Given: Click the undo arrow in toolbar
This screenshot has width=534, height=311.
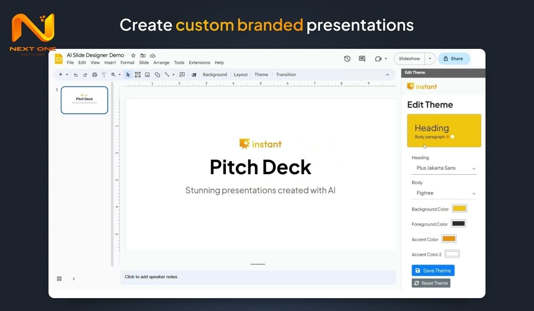Looking at the screenshot, I should tap(76, 75).
